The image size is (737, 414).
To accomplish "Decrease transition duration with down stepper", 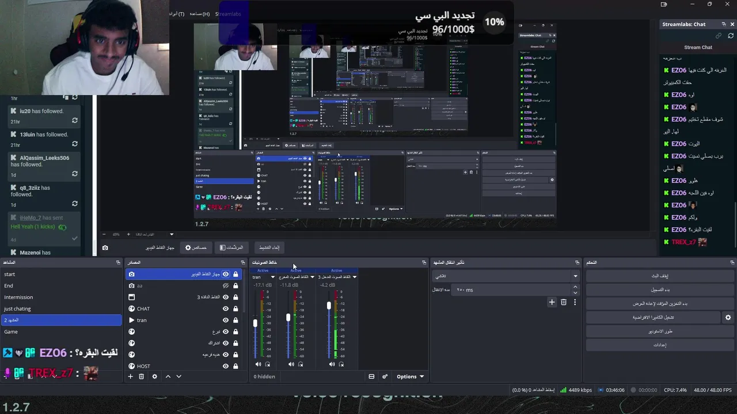I will 576,292.
